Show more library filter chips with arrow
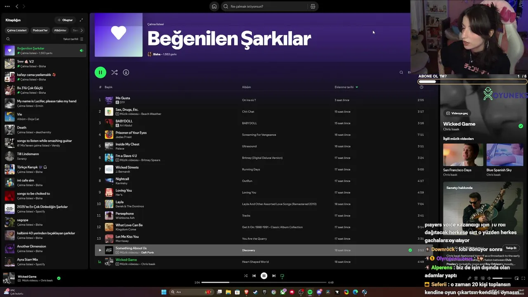Viewport: 528px width, 297px height. pyautogui.click(x=81, y=30)
